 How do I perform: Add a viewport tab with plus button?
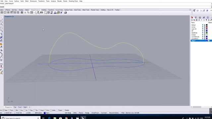point(29,107)
